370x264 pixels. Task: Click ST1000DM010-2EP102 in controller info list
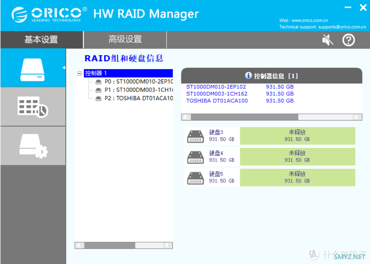click(216, 87)
